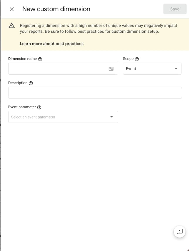The image size is (189, 251).
Task: Open the feedback button icon
Action: pyautogui.click(x=180, y=232)
